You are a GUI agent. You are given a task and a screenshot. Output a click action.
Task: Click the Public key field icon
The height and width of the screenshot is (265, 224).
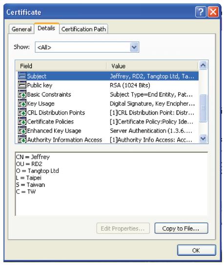[x=22, y=85]
